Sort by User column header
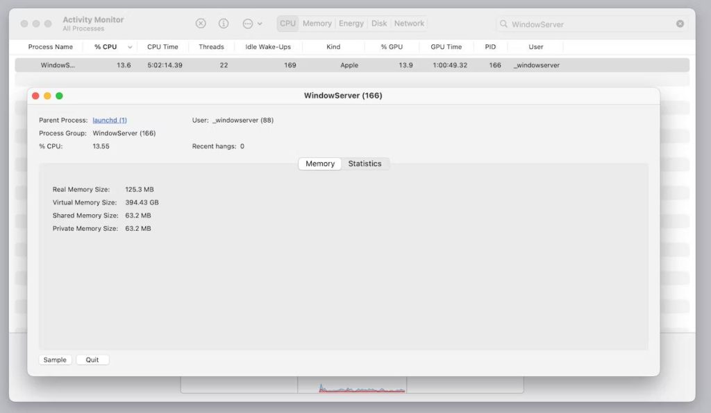Image resolution: width=711 pixels, height=413 pixels. [x=535, y=47]
